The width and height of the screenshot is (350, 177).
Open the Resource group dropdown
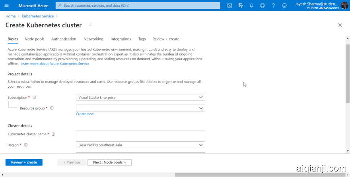[x=140, y=108]
